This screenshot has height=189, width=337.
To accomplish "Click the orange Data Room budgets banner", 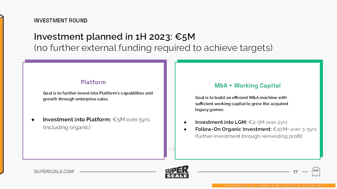I will coord(274,185).
